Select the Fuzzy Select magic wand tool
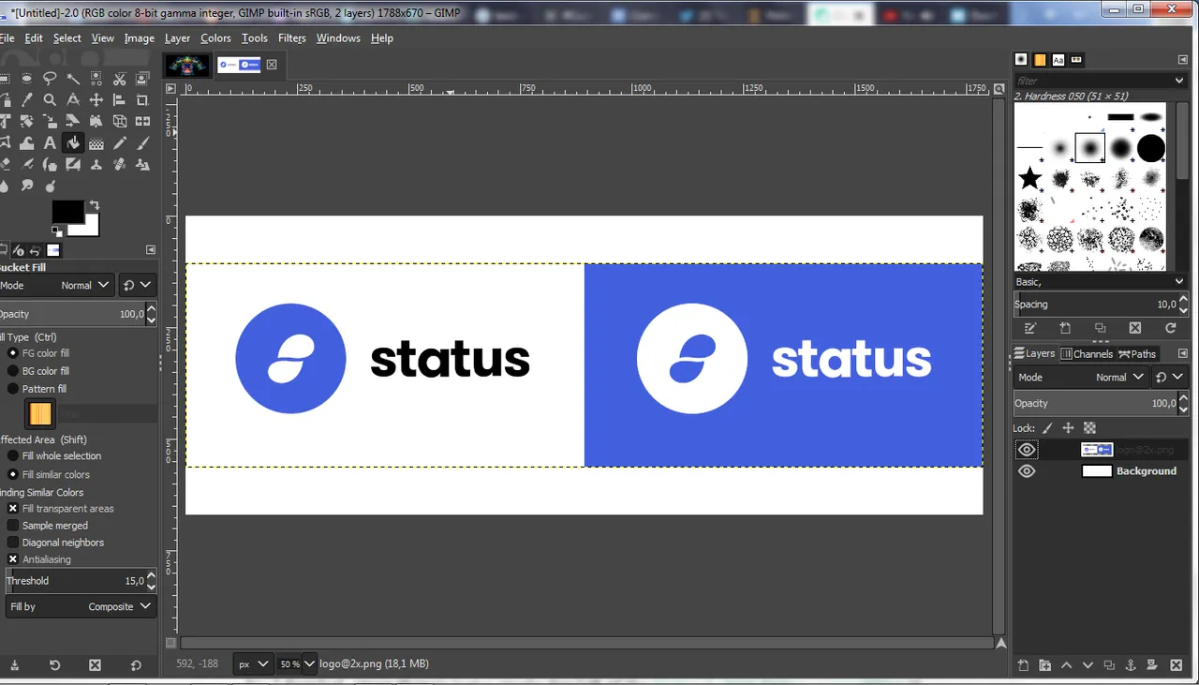1199x685 pixels. (73, 79)
